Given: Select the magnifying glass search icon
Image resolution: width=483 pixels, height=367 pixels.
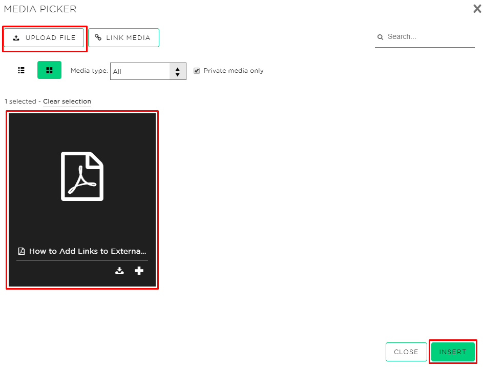Looking at the screenshot, I should tap(380, 37).
